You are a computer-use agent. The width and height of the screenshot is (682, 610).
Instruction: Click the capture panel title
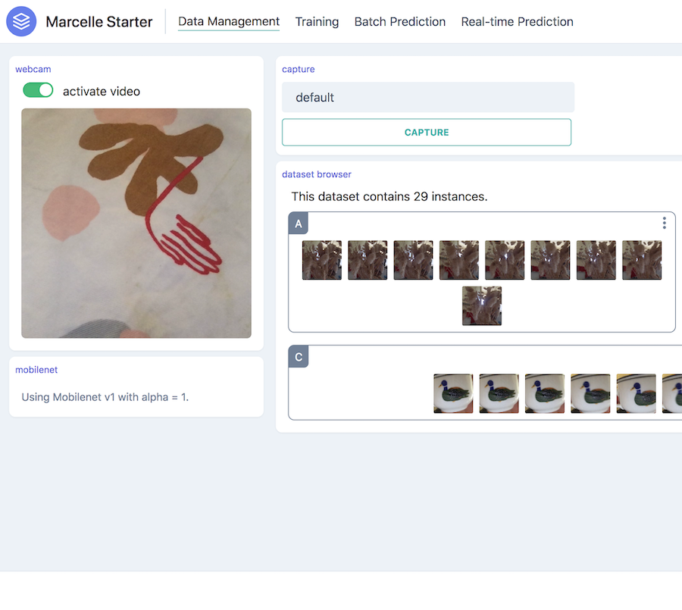299,69
